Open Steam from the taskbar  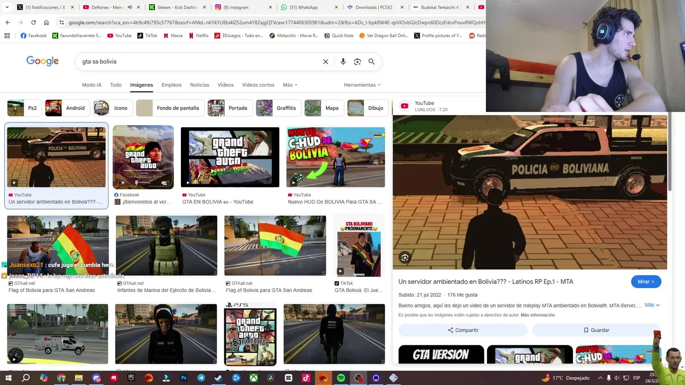tap(218, 378)
